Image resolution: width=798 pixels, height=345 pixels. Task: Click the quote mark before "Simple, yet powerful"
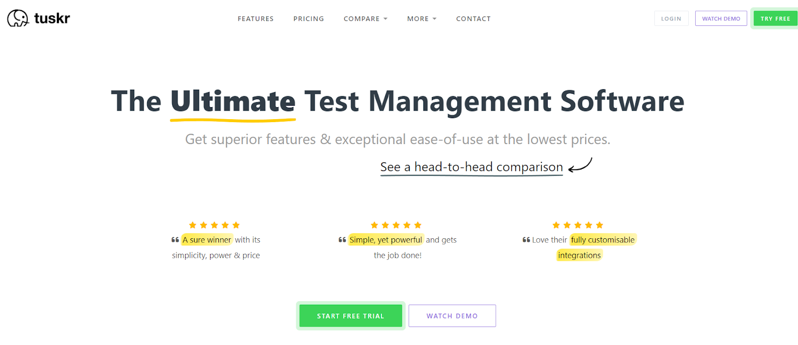tap(342, 240)
